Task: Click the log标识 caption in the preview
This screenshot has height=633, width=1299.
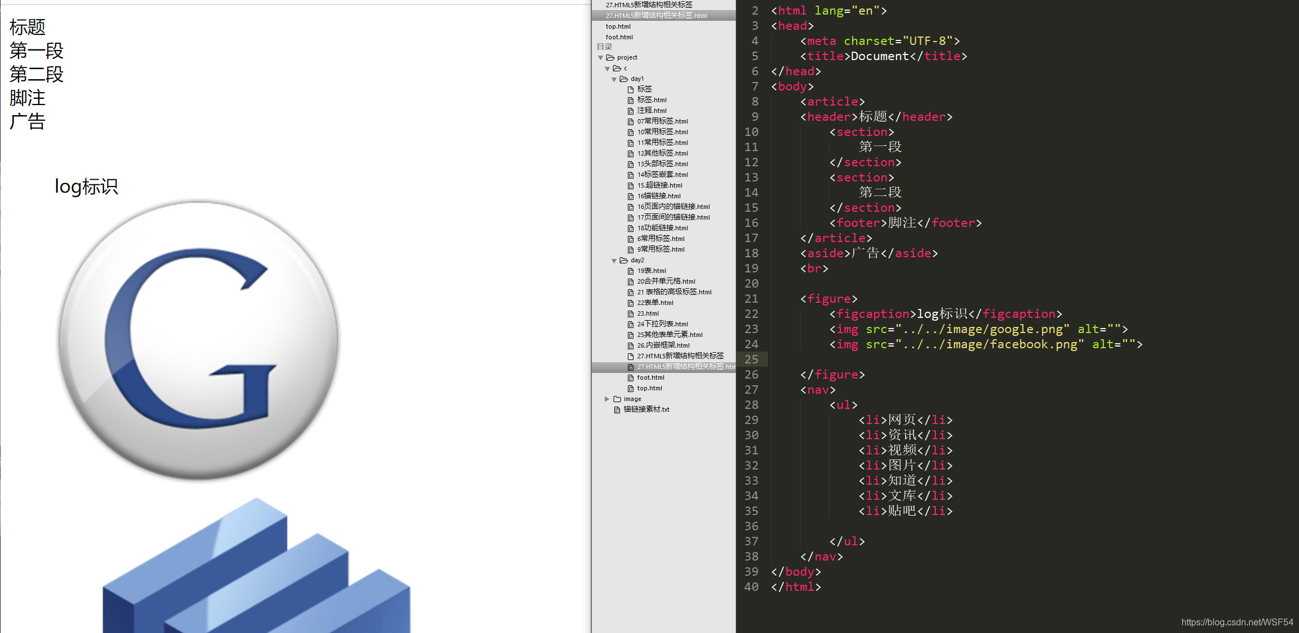Action: pyautogui.click(x=86, y=186)
